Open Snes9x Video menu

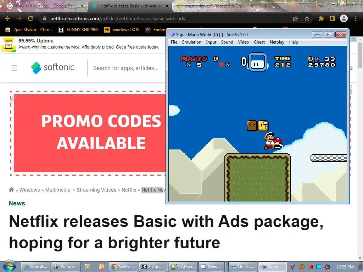coord(243,42)
